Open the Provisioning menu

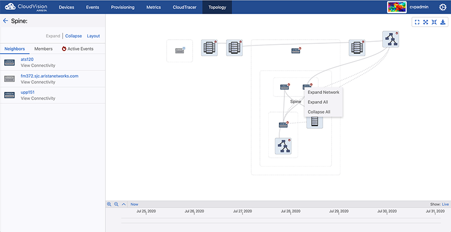[x=123, y=7]
